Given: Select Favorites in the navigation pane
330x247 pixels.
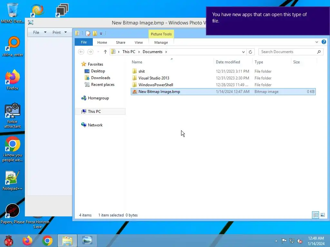Looking at the screenshot, I should 95,64.
